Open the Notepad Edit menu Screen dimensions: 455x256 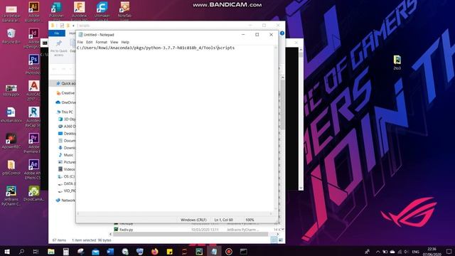pos(89,42)
